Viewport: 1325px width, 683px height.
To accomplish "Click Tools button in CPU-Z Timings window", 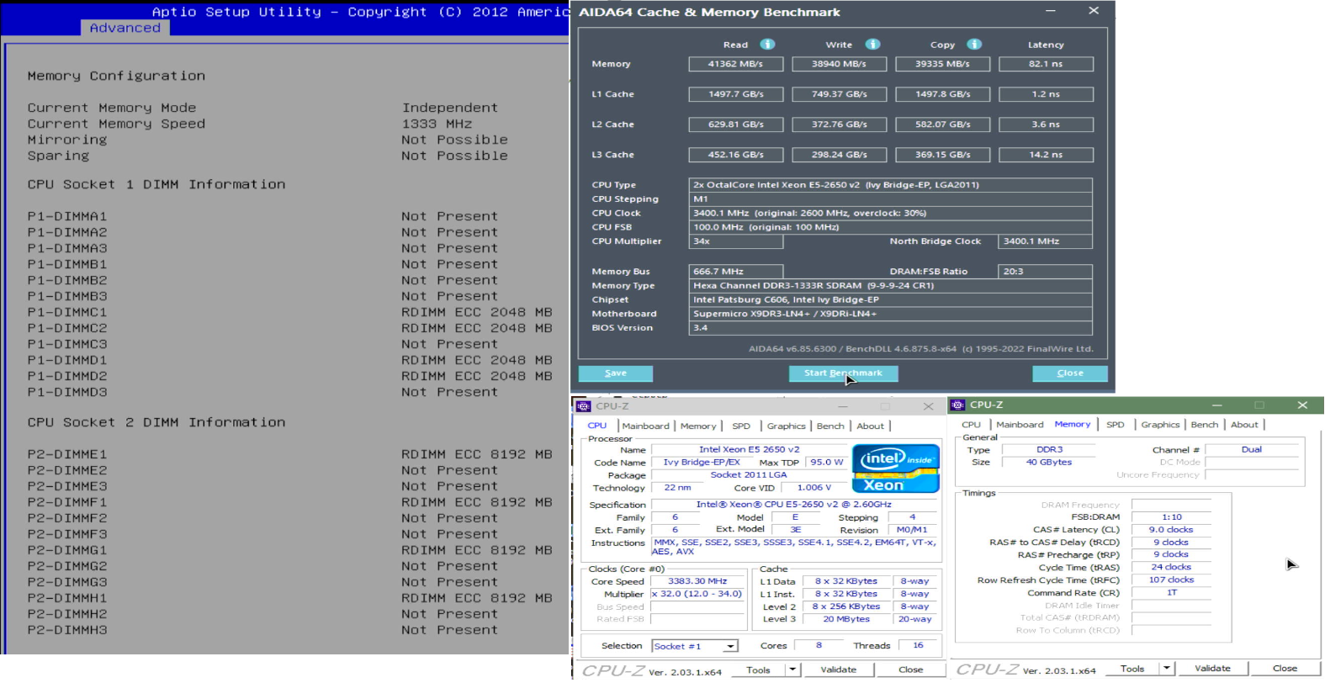I will 1132,669.
